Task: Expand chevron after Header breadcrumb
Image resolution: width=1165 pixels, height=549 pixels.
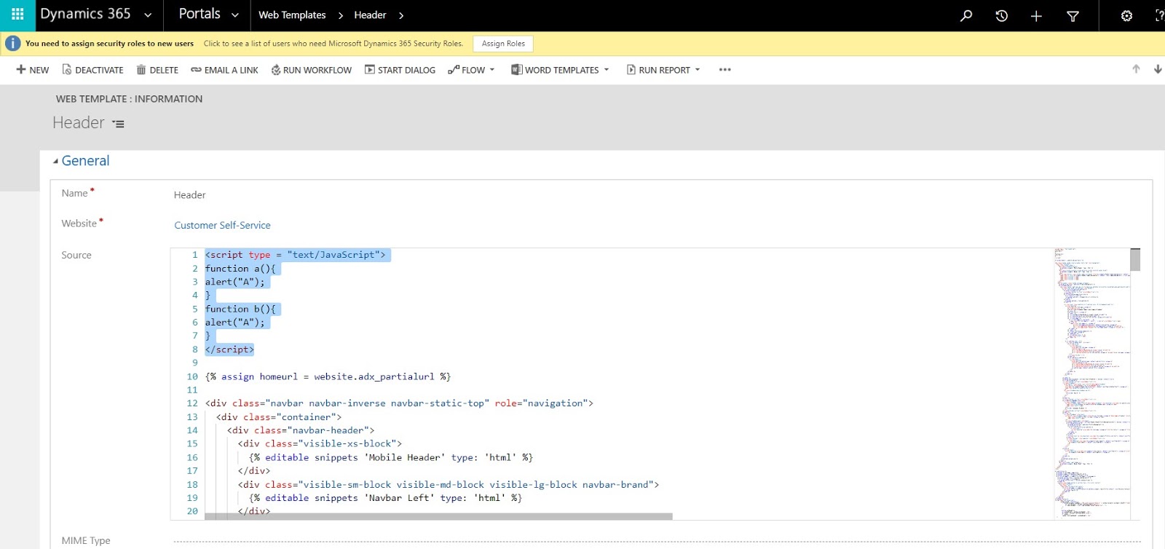Action: 400,15
